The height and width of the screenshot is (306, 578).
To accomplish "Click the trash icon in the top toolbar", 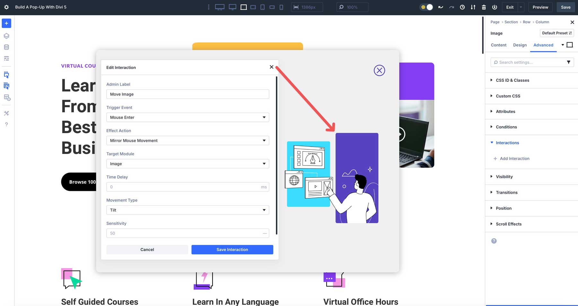I will (x=484, y=7).
